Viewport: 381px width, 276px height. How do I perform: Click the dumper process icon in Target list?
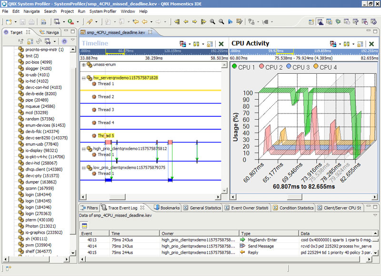pos(21,182)
